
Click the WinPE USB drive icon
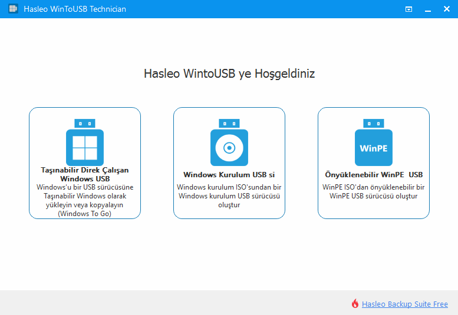pyautogui.click(x=373, y=147)
